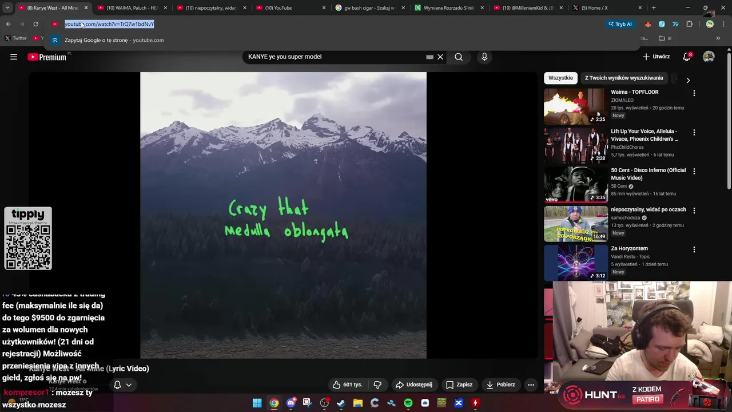Open the Lift Up Your Voice thumbnail

point(575,145)
